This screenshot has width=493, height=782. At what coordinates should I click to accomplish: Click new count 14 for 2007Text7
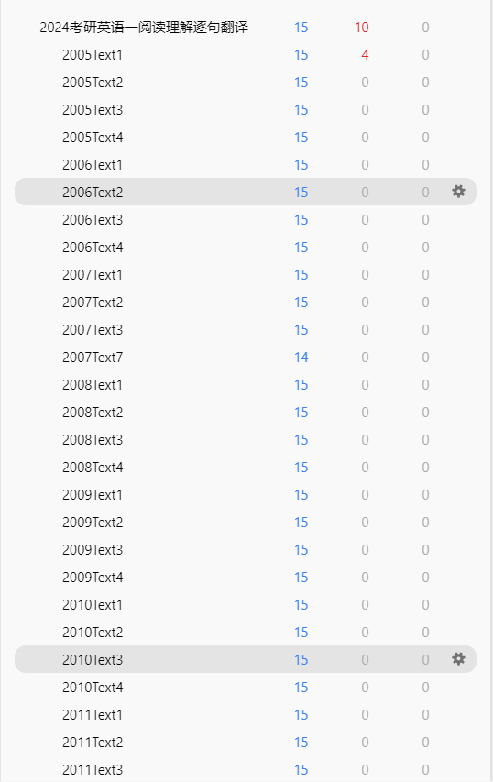(301, 358)
